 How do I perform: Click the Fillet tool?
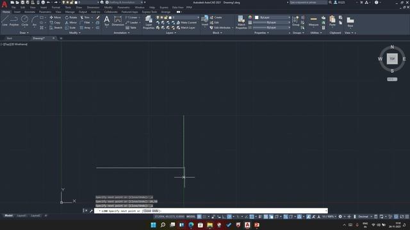85,23
